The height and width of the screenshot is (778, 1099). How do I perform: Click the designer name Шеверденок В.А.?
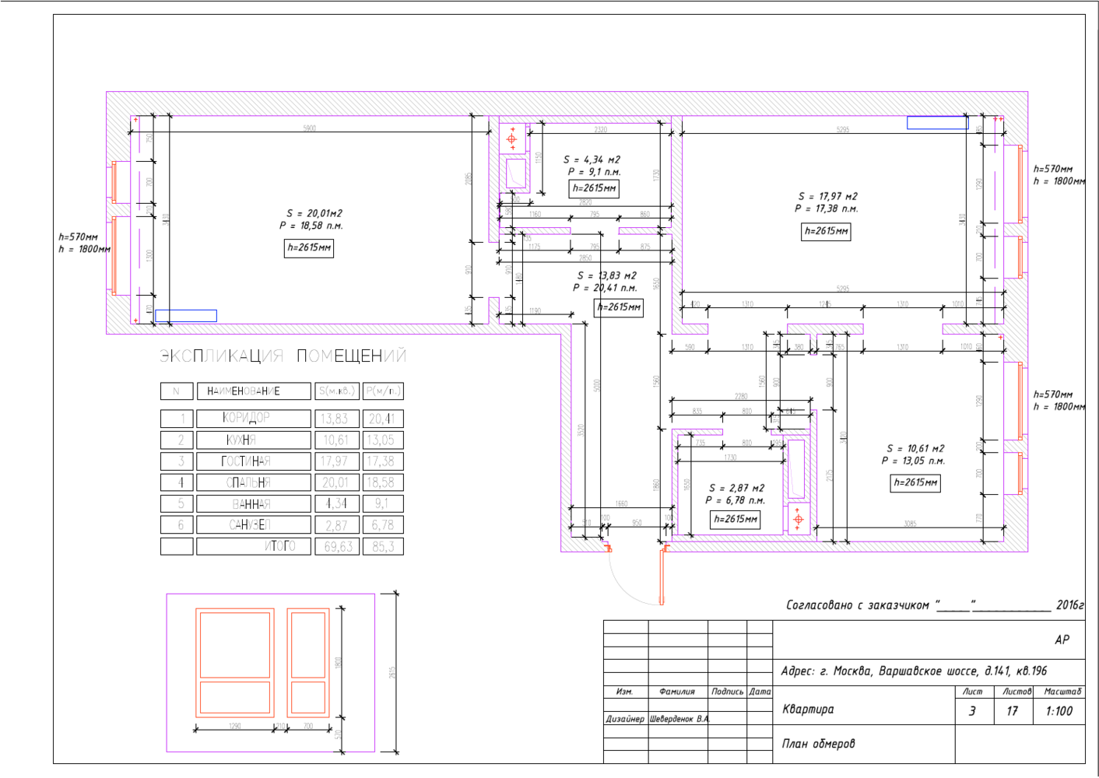(679, 719)
